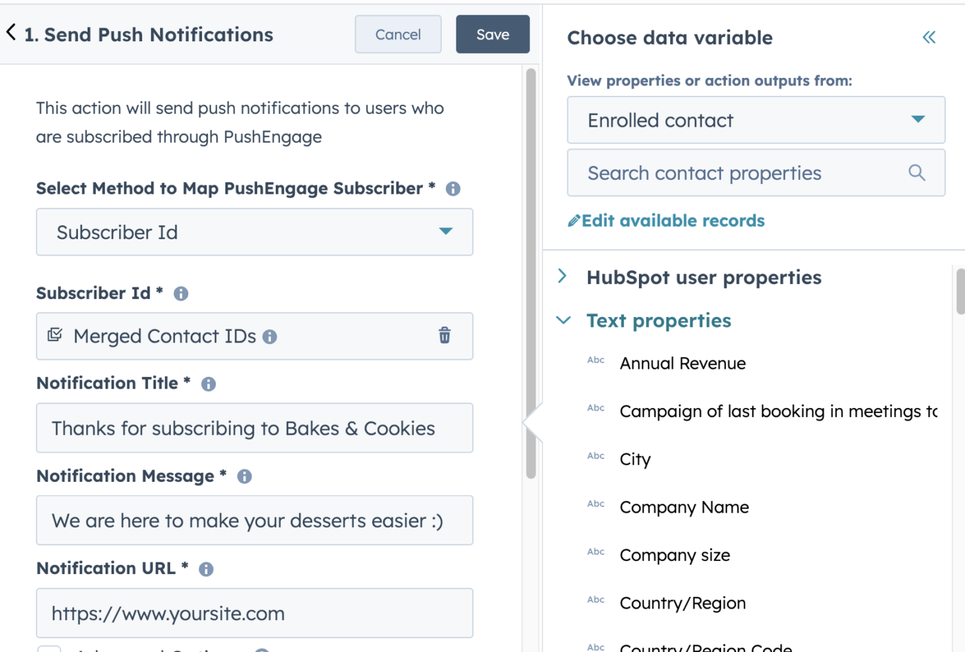965x652 pixels.
Task: Select the Annual Revenue property
Action: (682, 363)
